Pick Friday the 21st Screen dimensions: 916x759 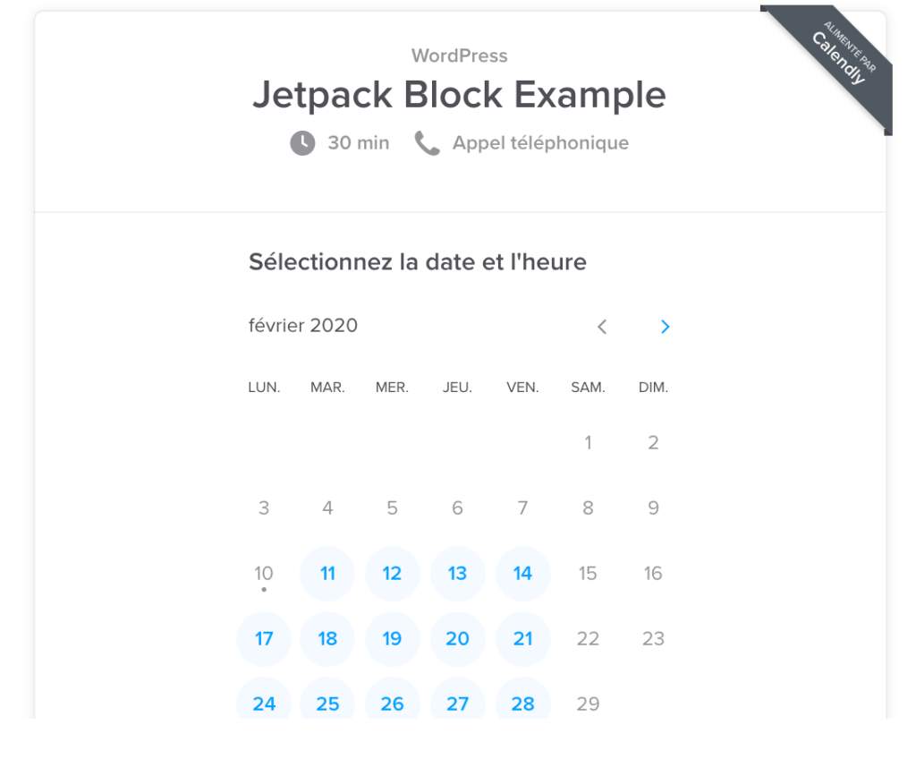click(523, 639)
